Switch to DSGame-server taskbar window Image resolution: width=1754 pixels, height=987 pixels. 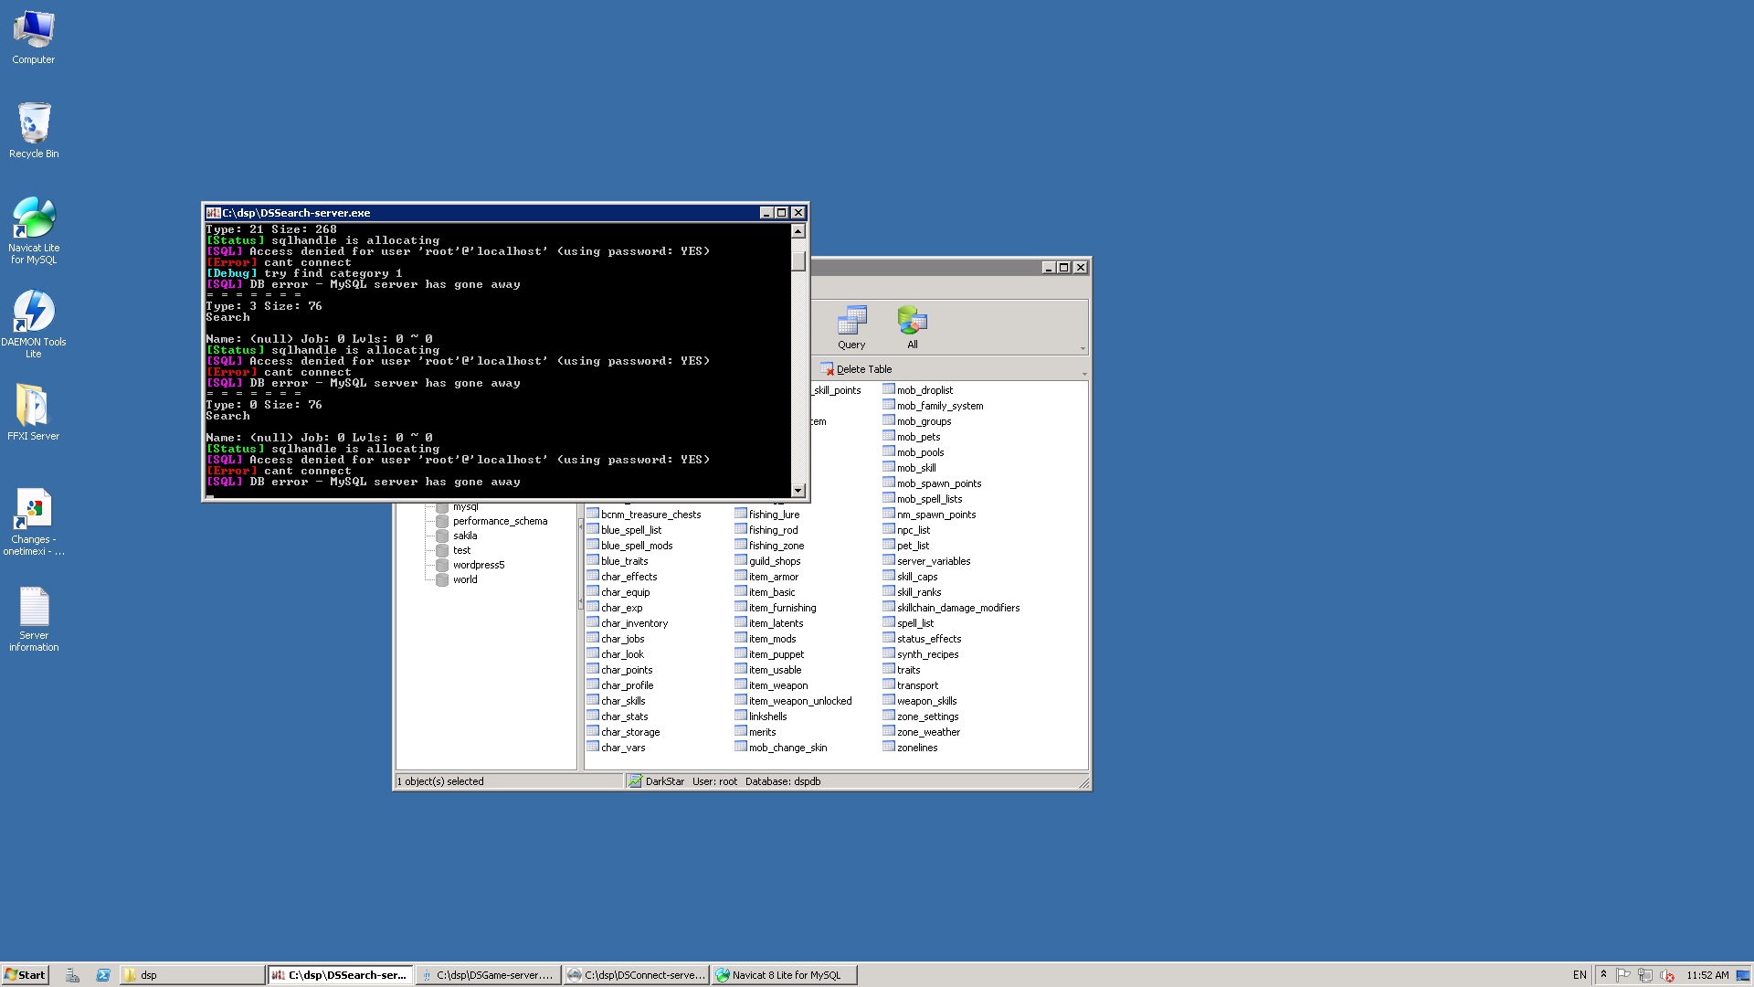click(488, 975)
